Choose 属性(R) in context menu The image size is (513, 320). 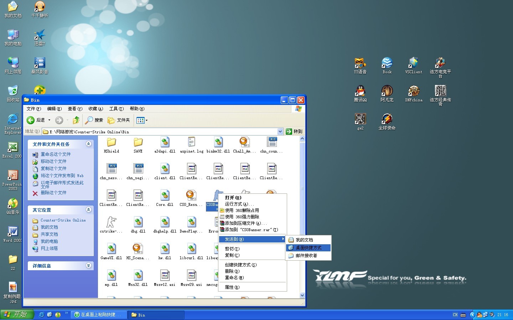[253, 287]
